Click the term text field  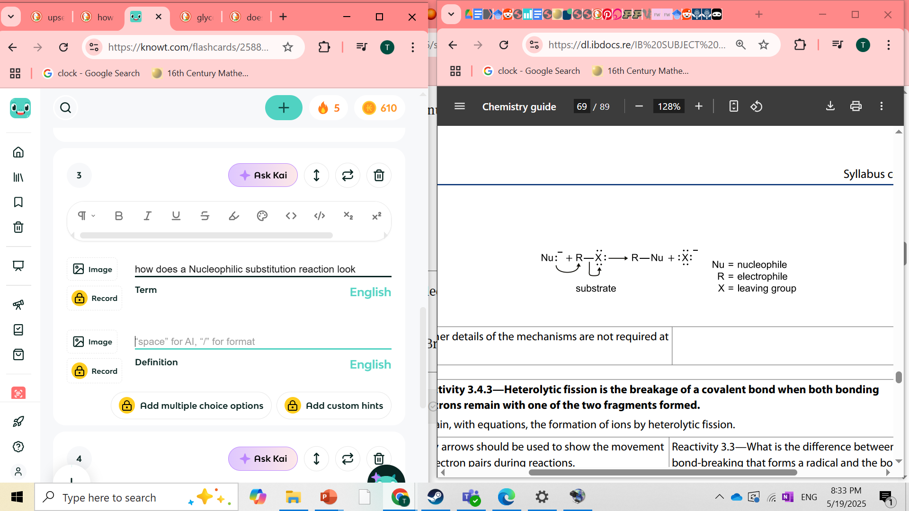[263, 269]
